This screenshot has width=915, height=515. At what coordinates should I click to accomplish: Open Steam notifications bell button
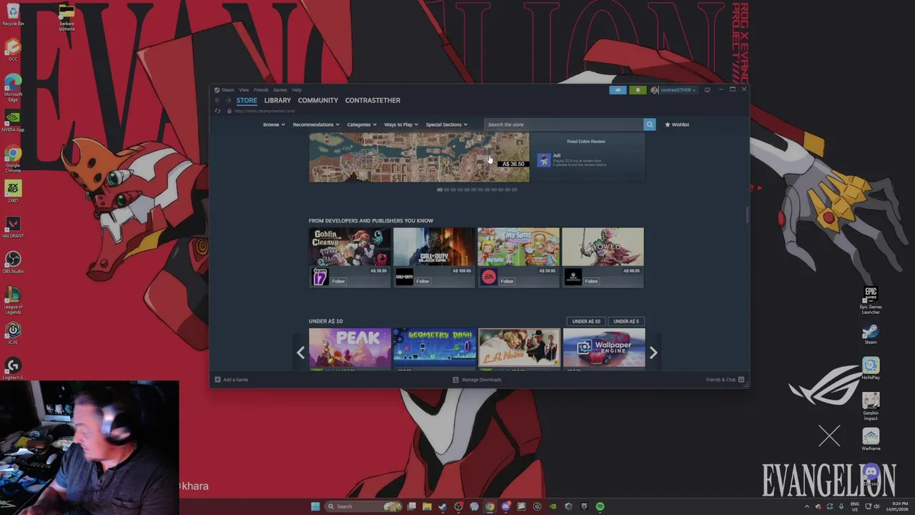[x=638, y=90]
